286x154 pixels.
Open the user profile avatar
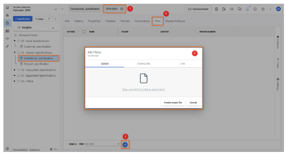[278, 9]
